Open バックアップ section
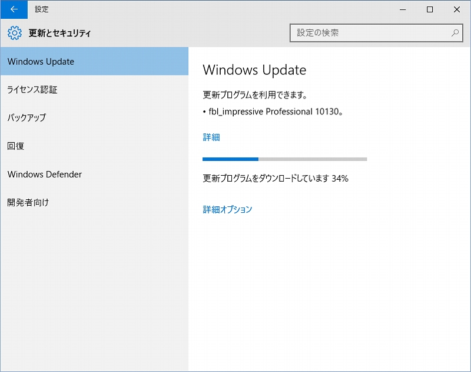The height and width of the screenshot is (372, 471). (94, 117)
